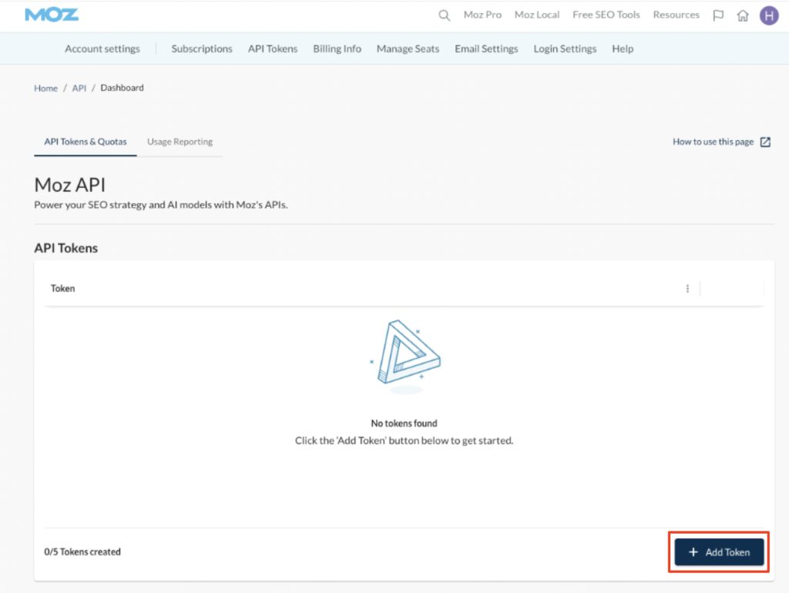This screenshot has height=593, width=789.
Task: Open the user avatar "H" menu
Action: click(768, 15)
